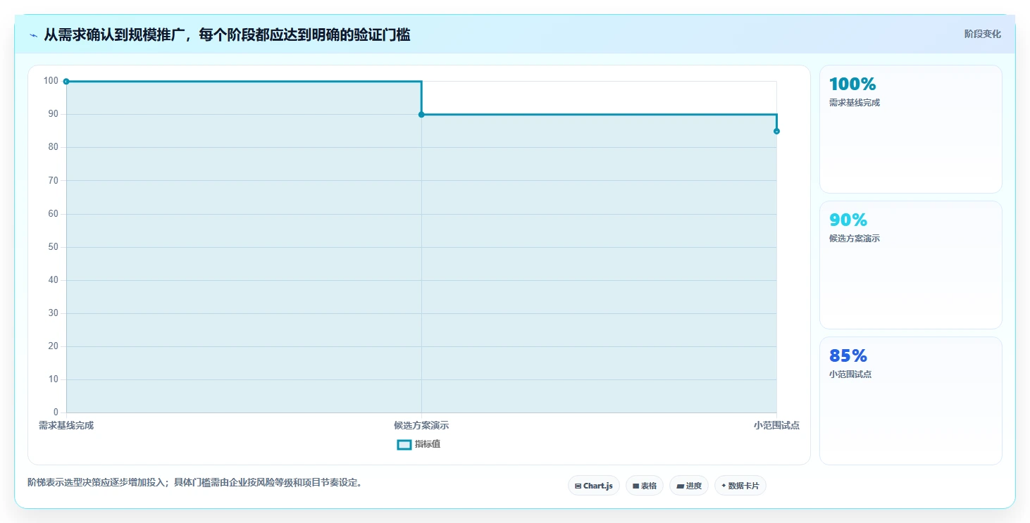
Task: Click the 指标值 legend label
Action: coord(428,444)
